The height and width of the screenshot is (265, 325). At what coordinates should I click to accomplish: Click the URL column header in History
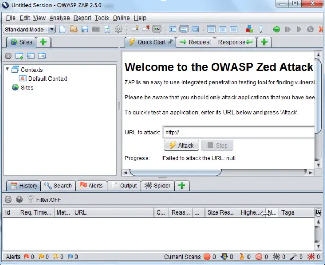(x=113, y=212)
